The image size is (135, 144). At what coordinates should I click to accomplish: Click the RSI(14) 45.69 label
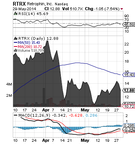[x=33, y=13]
